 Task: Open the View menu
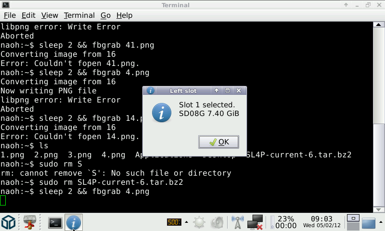tap(50, 15)
